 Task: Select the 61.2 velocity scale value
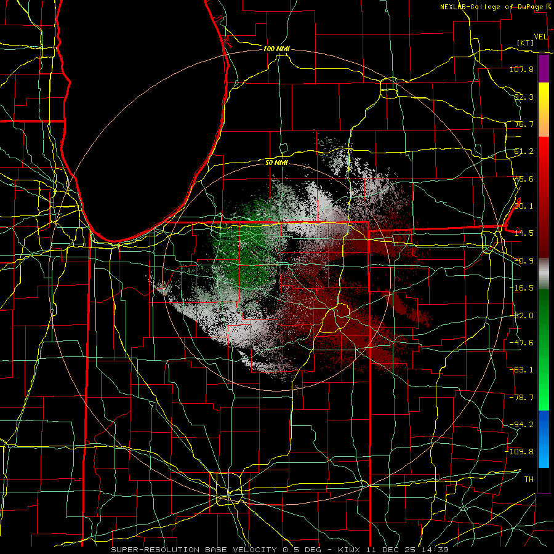click(524, 151)
